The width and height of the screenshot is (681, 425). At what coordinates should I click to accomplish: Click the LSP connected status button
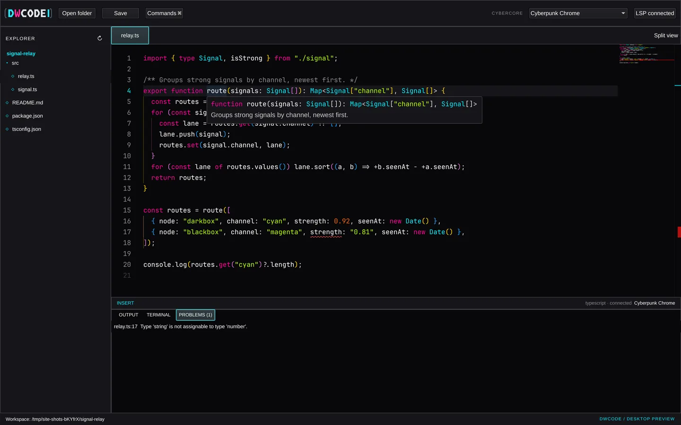pos(655,13)
